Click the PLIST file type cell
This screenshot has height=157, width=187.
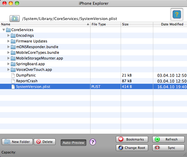(x=96, y=87)
